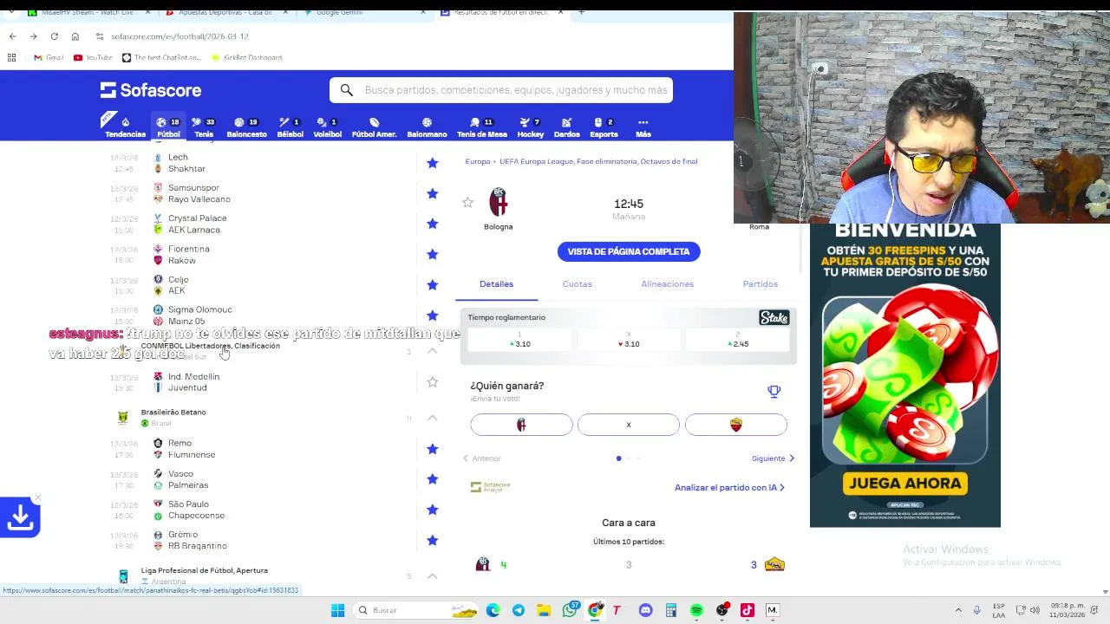
Task: Open the Más sports menu
Action: coord(643,127)
